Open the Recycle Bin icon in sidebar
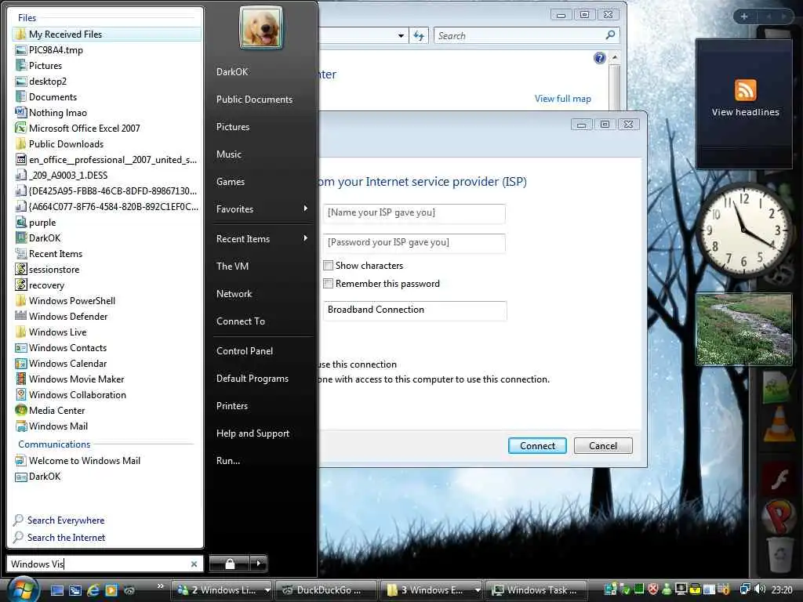 pos(780,555)
